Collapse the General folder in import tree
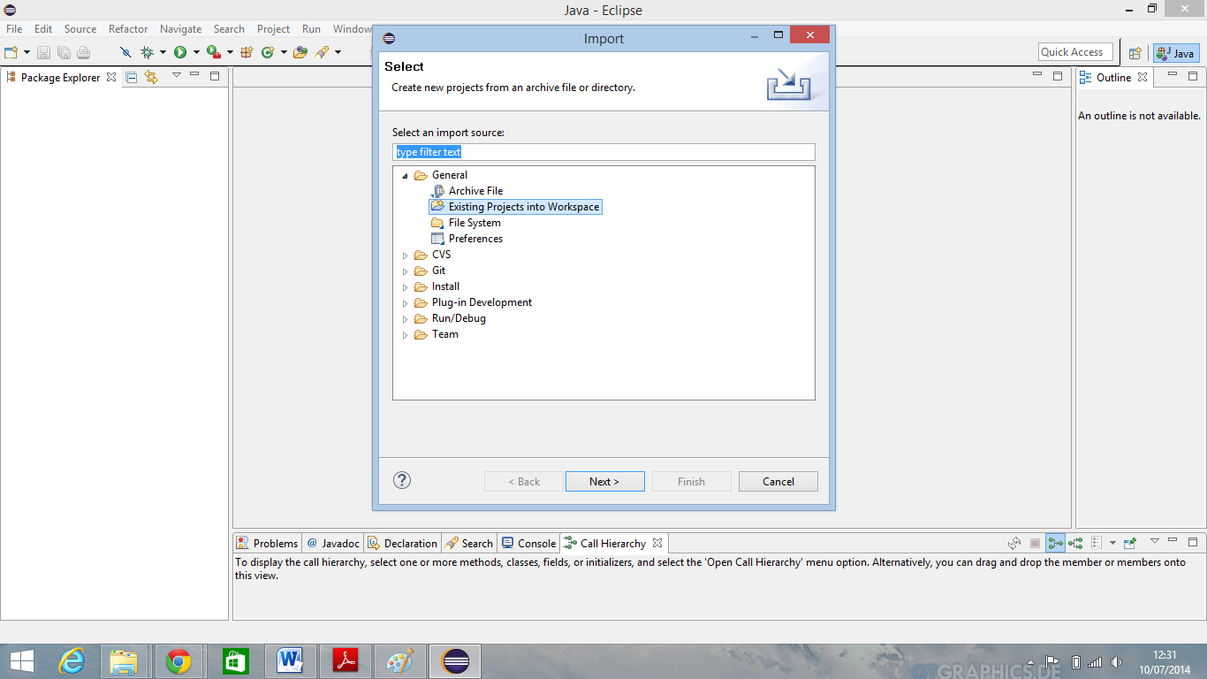The image size is (1207, 679). [x=406, y=175]
